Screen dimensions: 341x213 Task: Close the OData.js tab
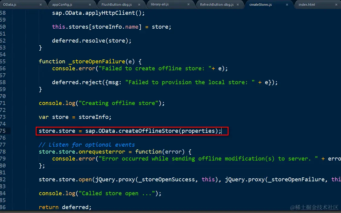[41, 5]
